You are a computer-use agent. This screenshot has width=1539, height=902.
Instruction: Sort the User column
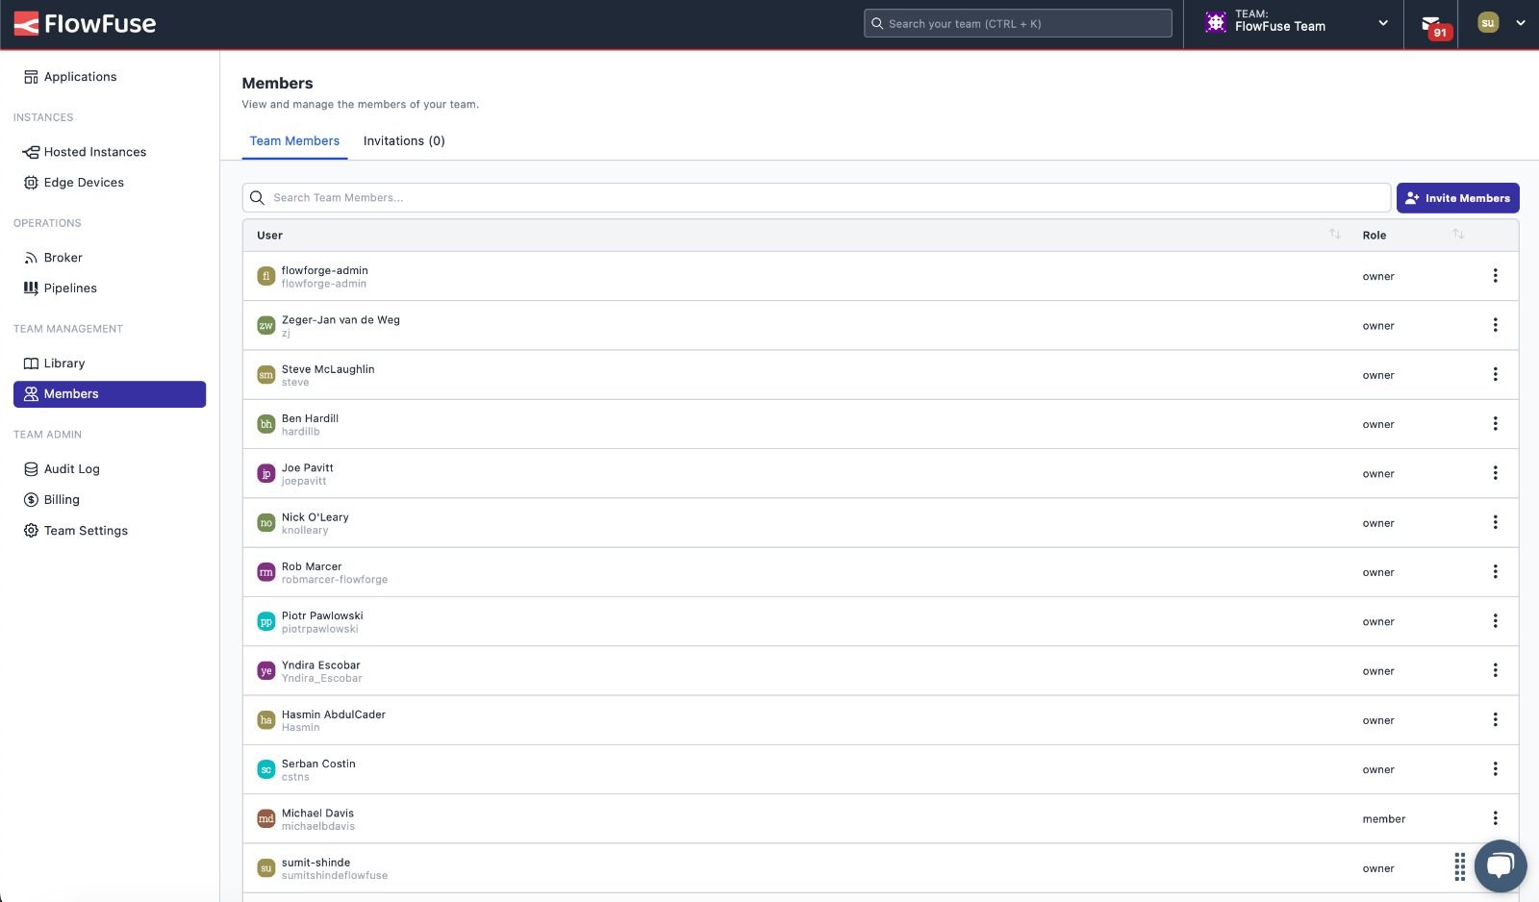click(x=1335, y=234)
